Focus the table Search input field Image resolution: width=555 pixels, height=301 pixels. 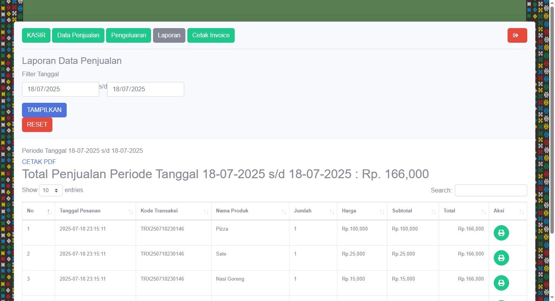coord(491,190)
